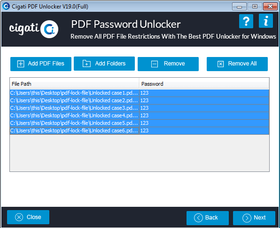Click the Close button at bottom
Image resolution: width=280 pixels, height=228 pixels.
pos(28,217)
